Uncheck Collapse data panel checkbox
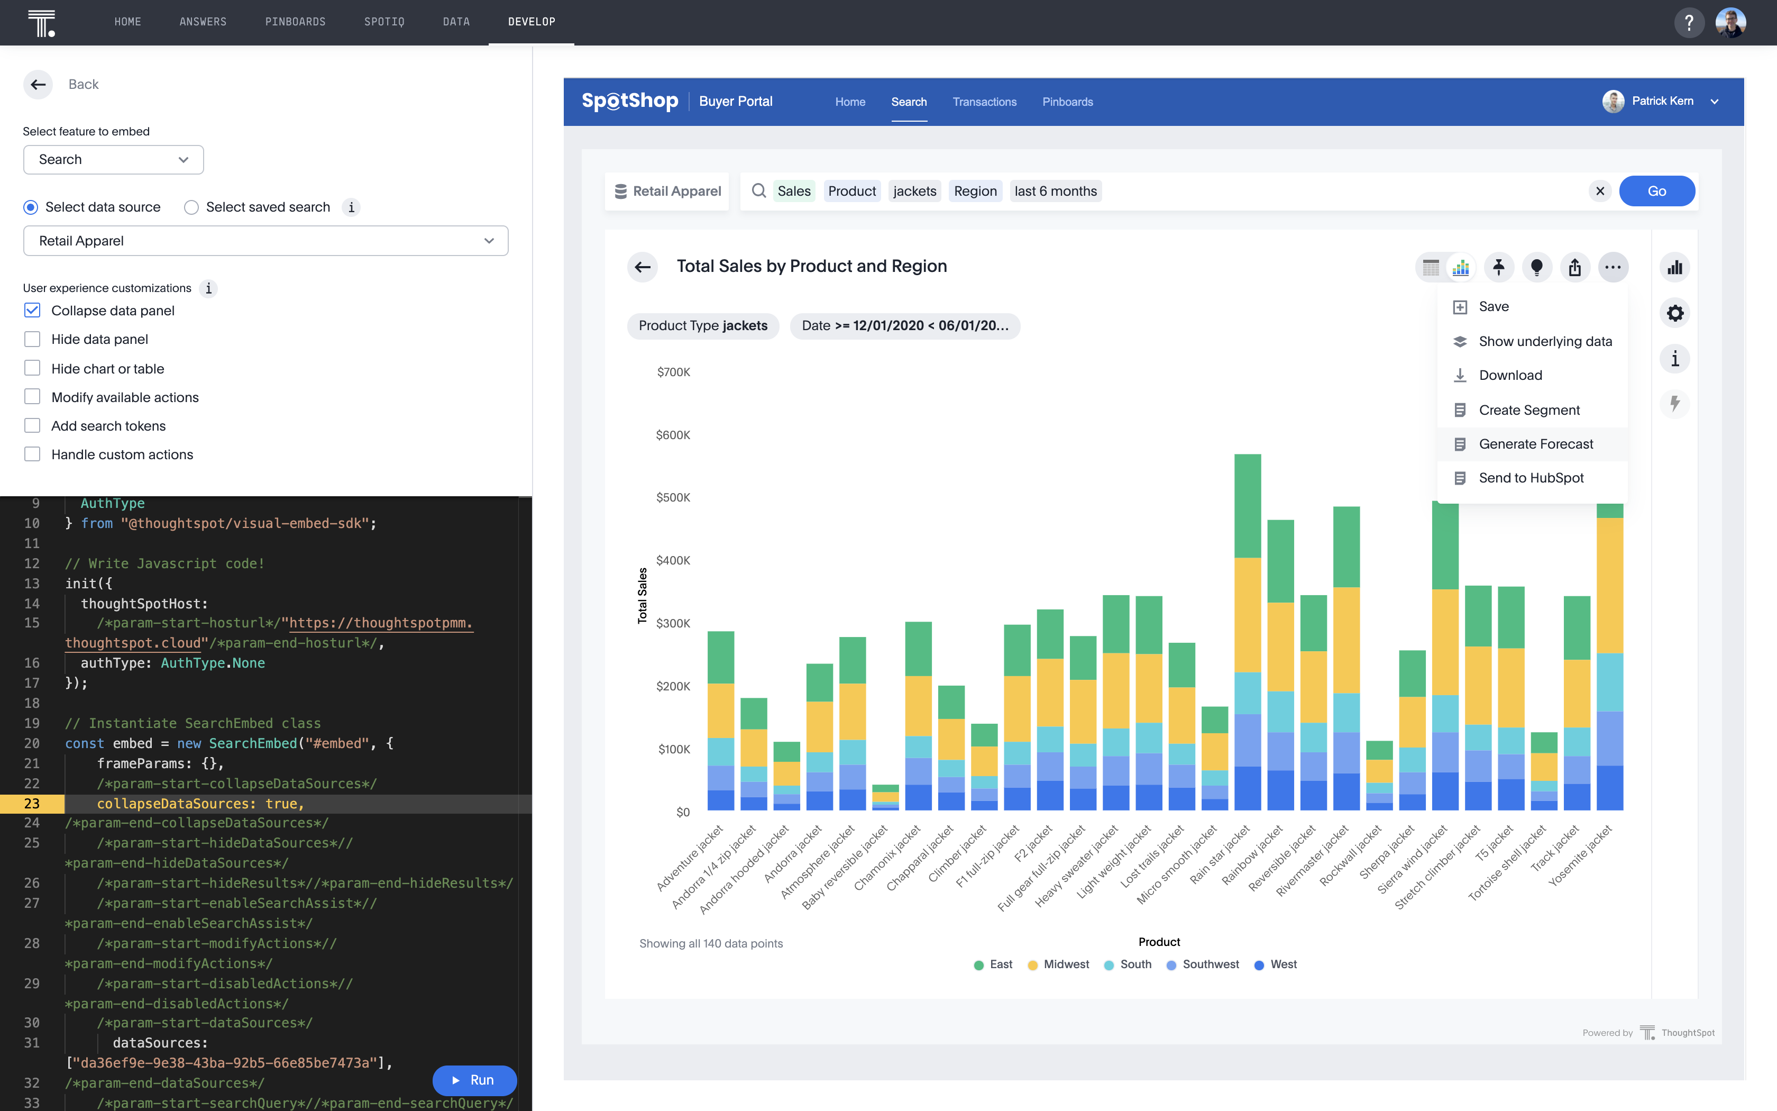Image resolution: width=1777 pixels, height=1111 pixels. (x=32, y=310)
